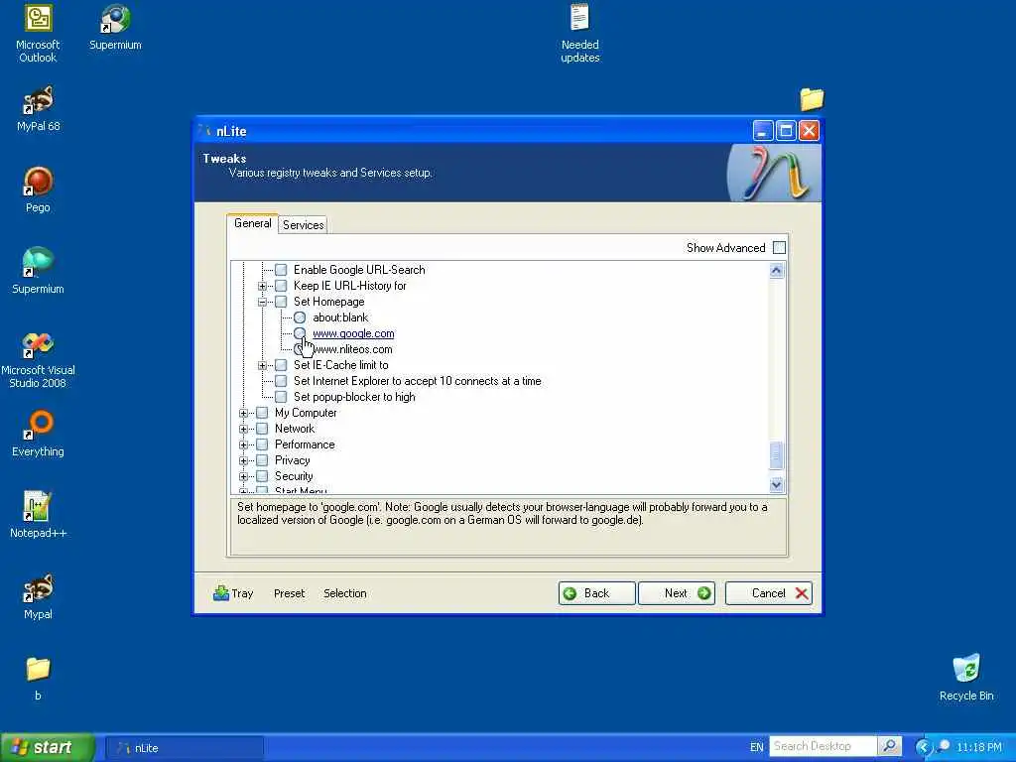The width and height of the screenshot is (1016, 762).
Task: Select the www.nliteos.com homepage entry
Action: click(352, 349)
